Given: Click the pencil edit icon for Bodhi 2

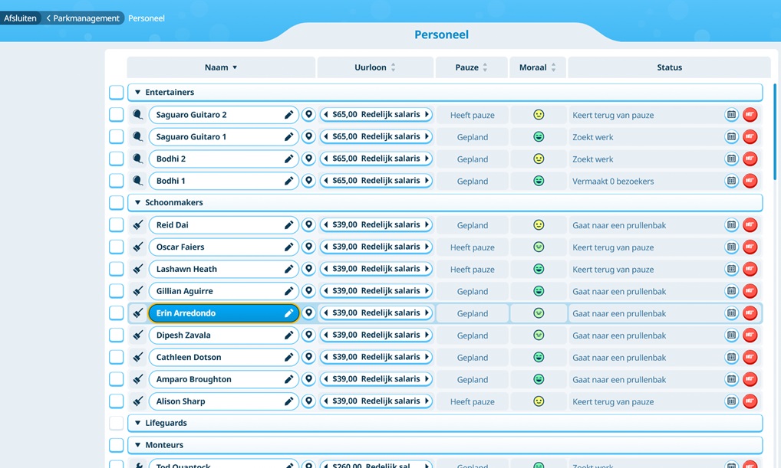Looking at the screenshot, I should pyautogui.click(x=289, y=159).
